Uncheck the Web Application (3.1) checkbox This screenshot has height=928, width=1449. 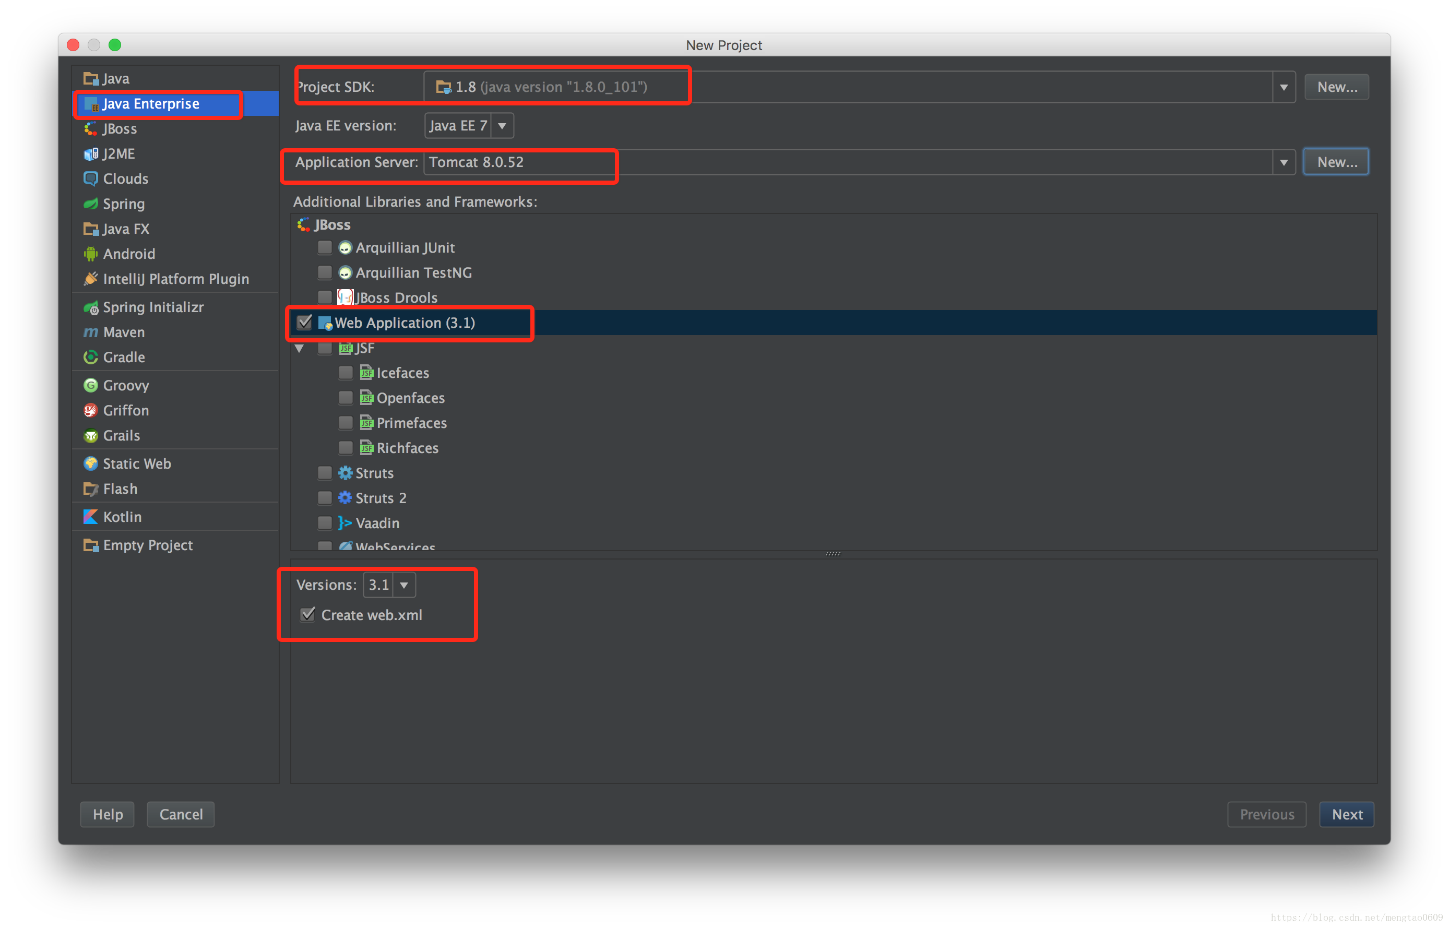click(x=305, y=323)
